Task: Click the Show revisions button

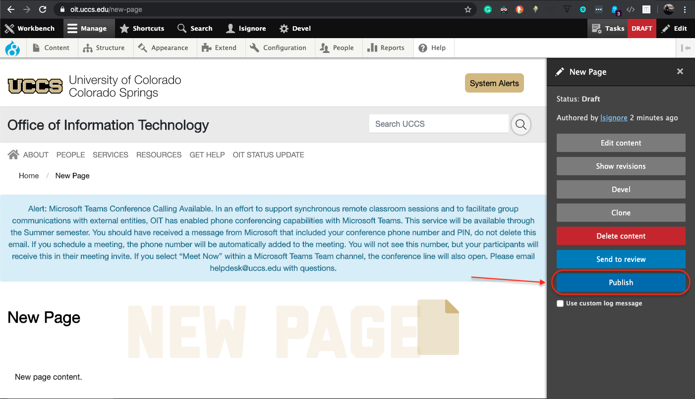Action: coord(621,166)
